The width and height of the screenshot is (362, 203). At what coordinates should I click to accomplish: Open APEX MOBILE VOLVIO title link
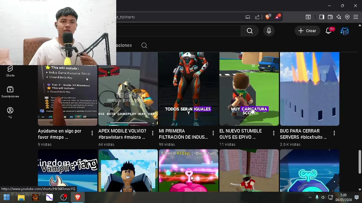tap(122, 134)
